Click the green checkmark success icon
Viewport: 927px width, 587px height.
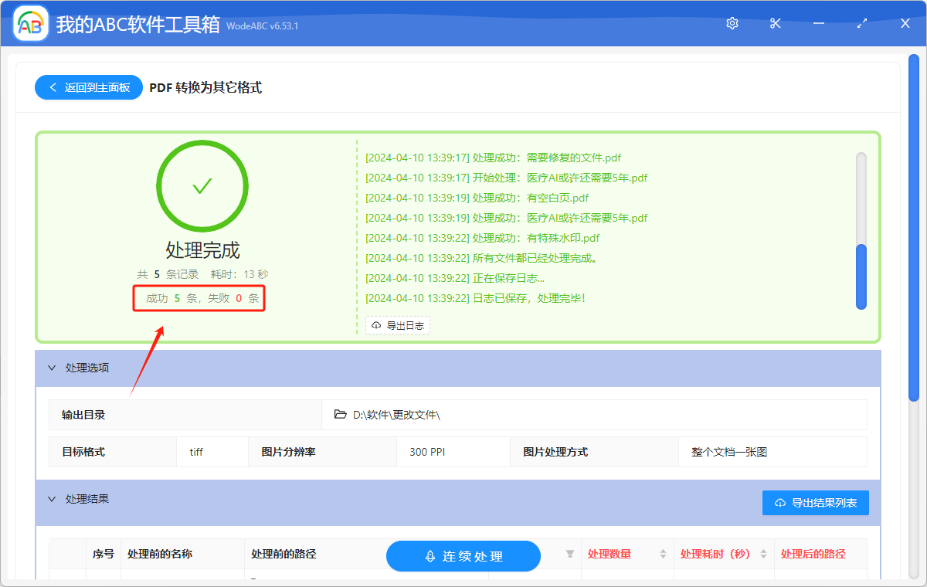202,186
